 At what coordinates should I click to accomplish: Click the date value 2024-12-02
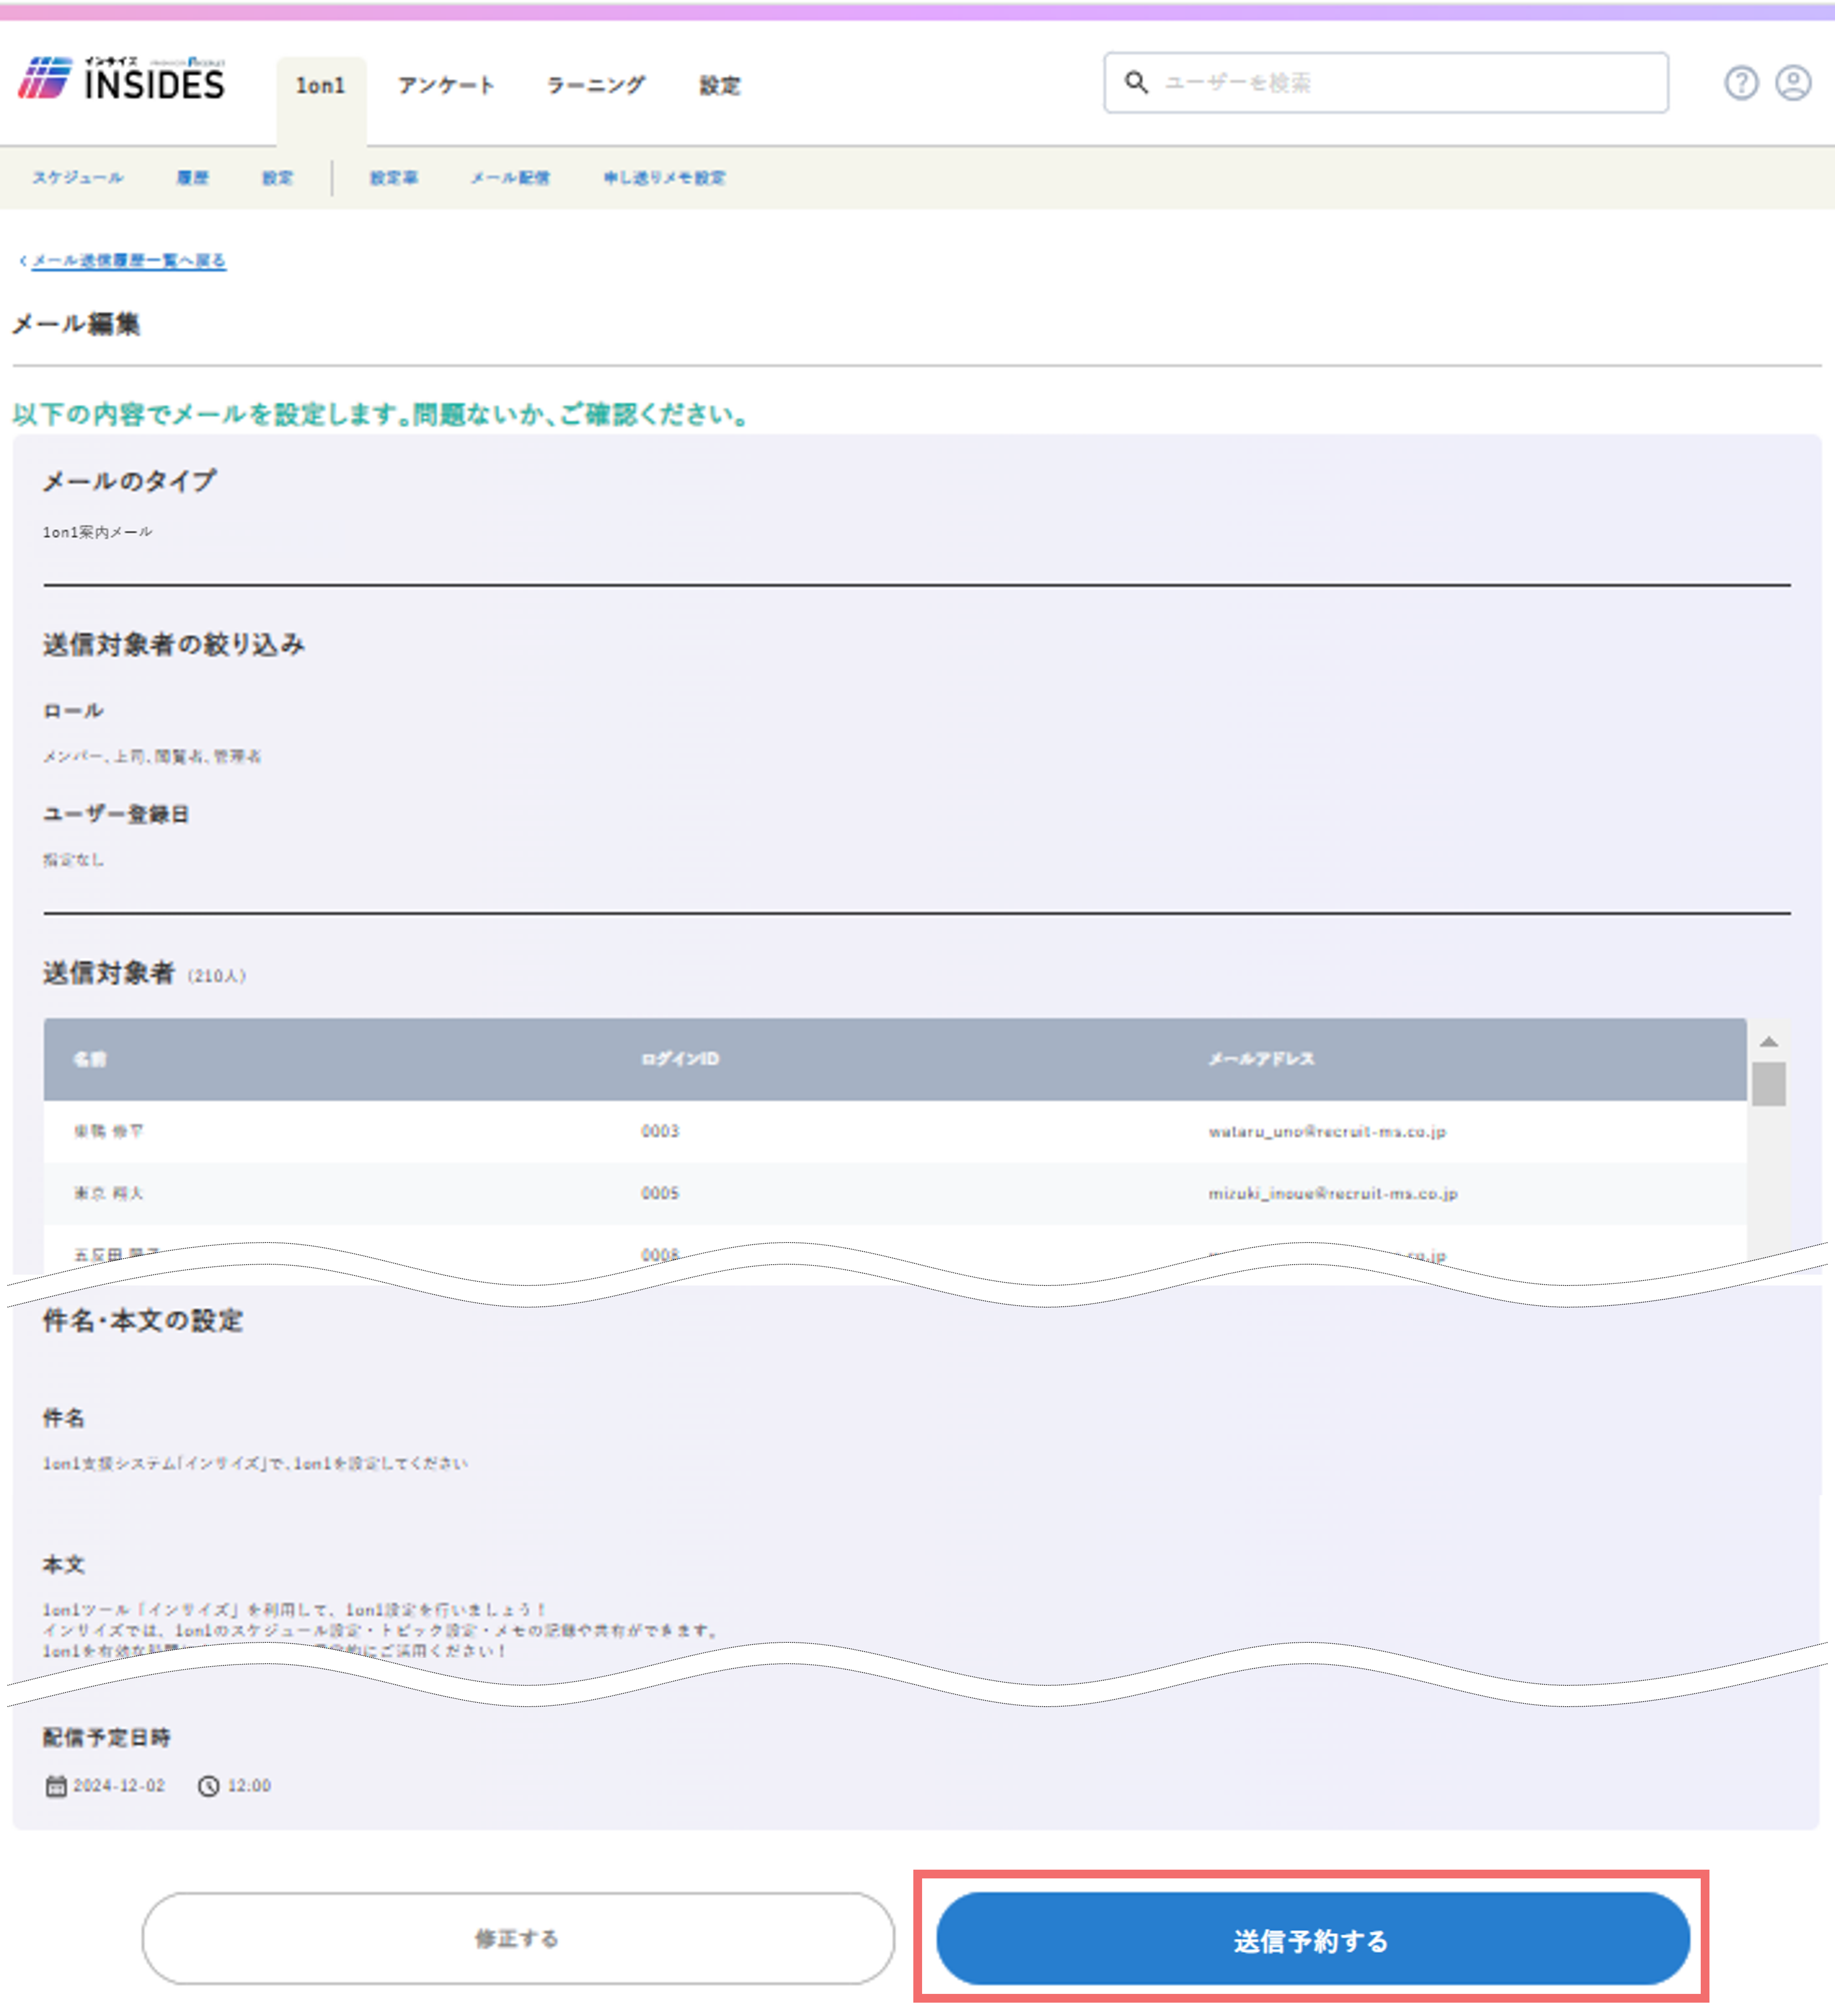click(119, 1786)
